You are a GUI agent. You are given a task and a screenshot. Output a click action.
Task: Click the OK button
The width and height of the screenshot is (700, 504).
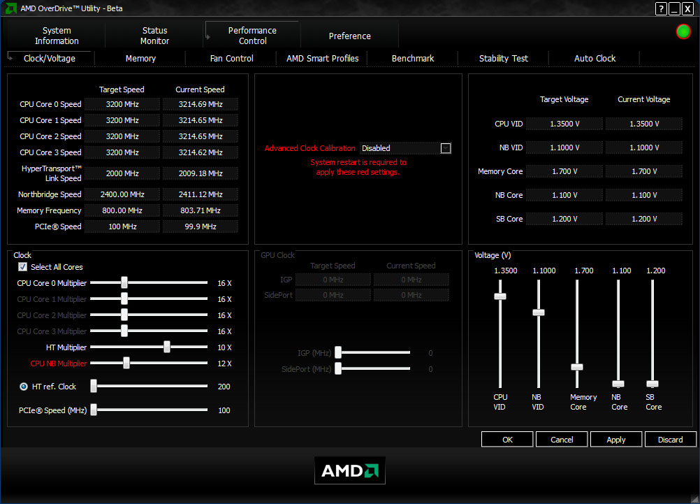click(507, 440)
